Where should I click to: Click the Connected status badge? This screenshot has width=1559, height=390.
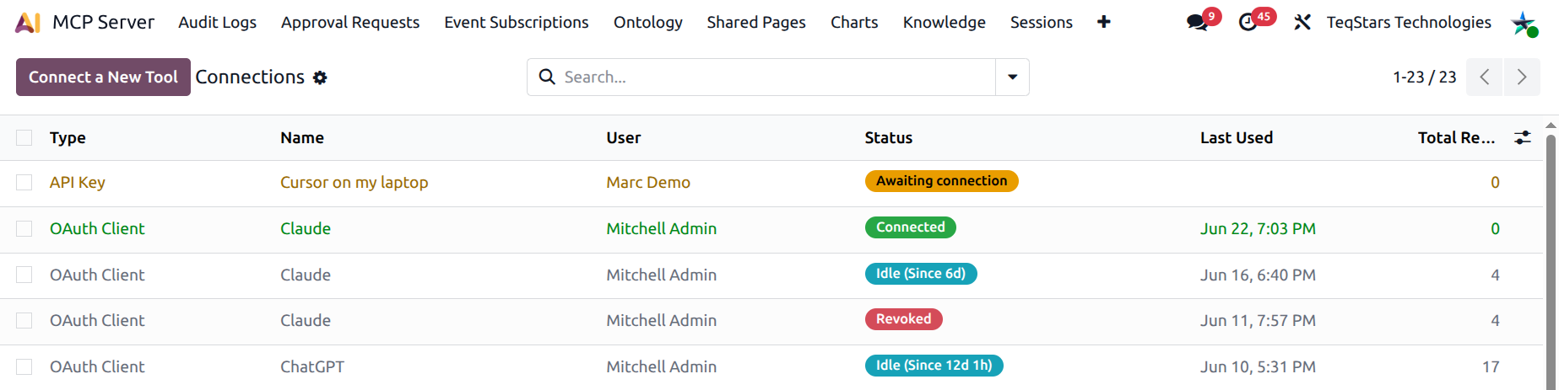tap(911, 227)
